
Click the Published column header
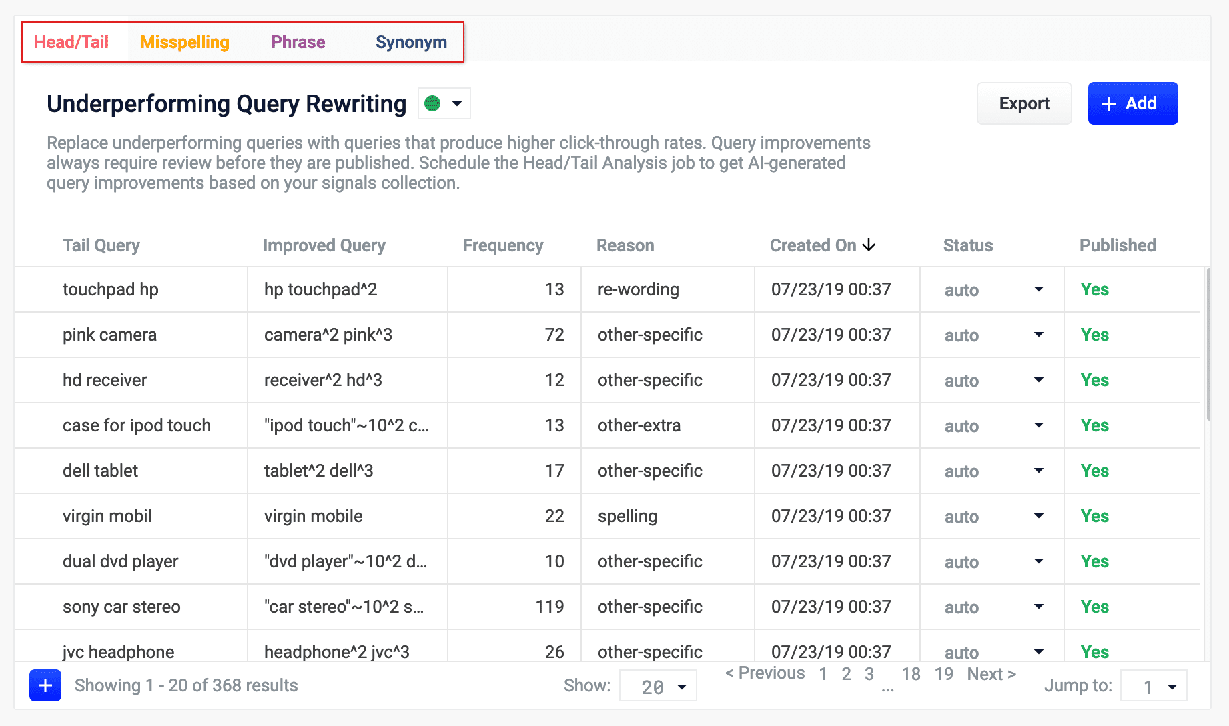point(1118,245)
